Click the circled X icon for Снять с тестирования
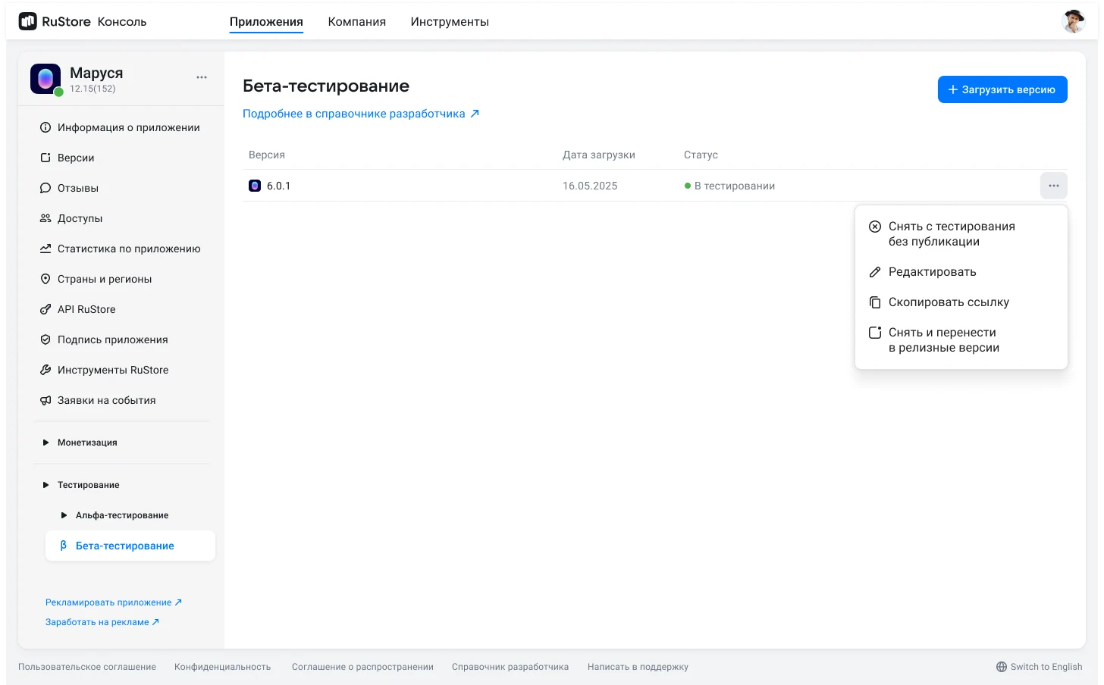The image size is (1104, 685). point(875,227)
